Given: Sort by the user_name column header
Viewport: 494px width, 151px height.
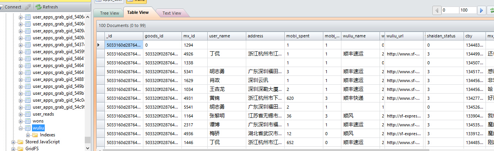Looking at the screenshot, I should click(x=227, y=36).
